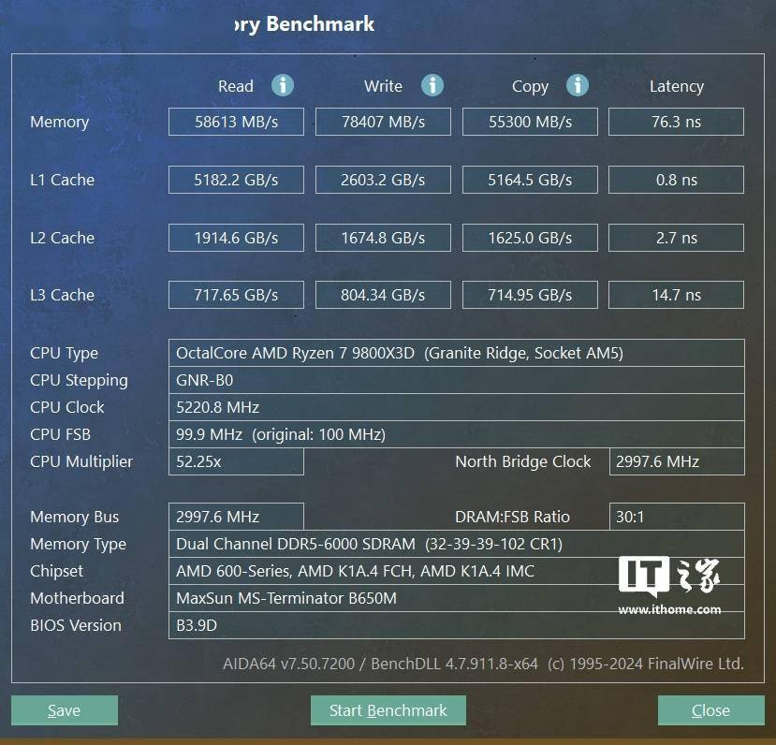Select Memory copy value 55300 MB/s
776x745 pixels.
click(530, 122)
